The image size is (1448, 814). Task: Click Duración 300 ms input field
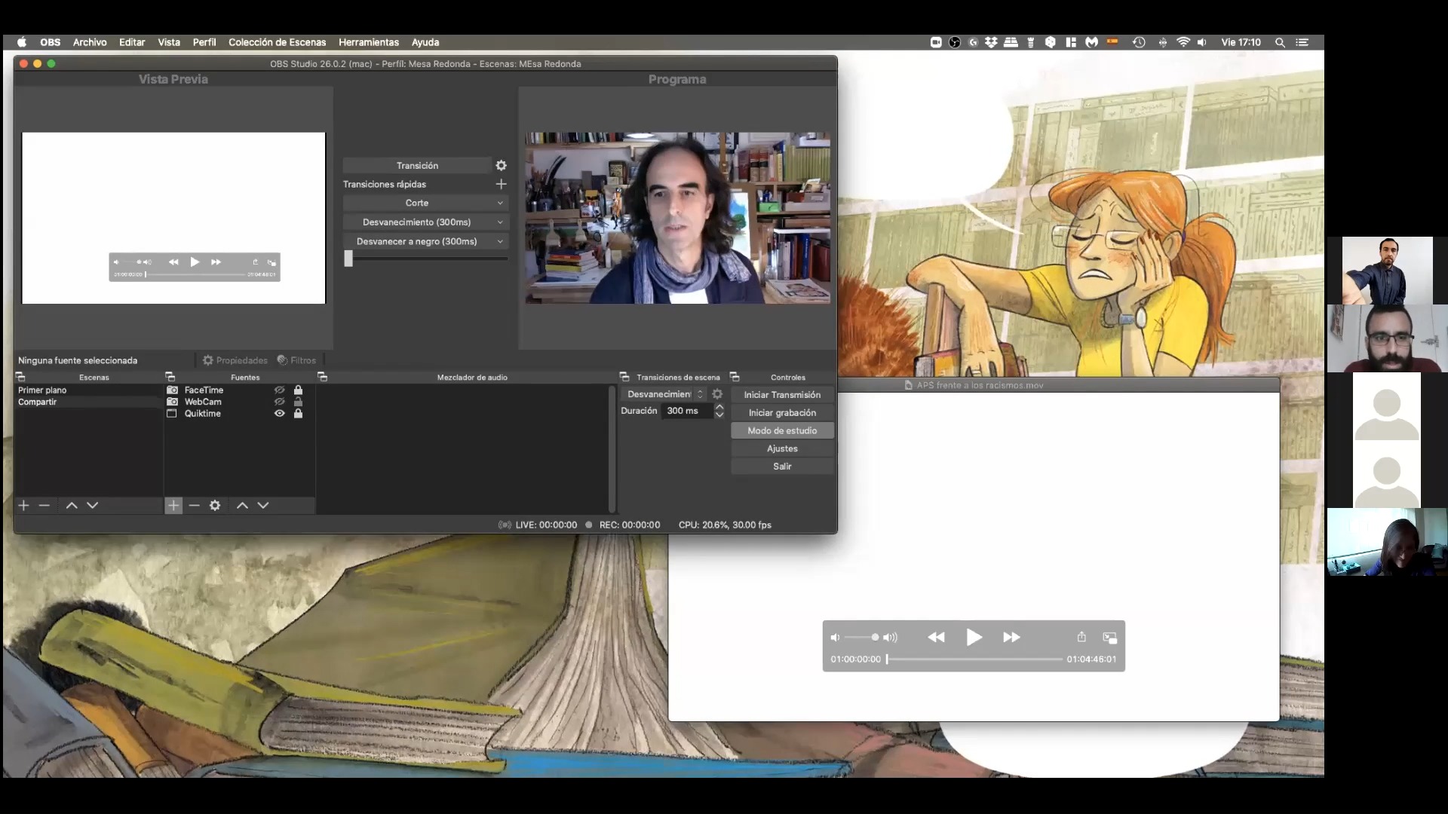click(686, 411)
